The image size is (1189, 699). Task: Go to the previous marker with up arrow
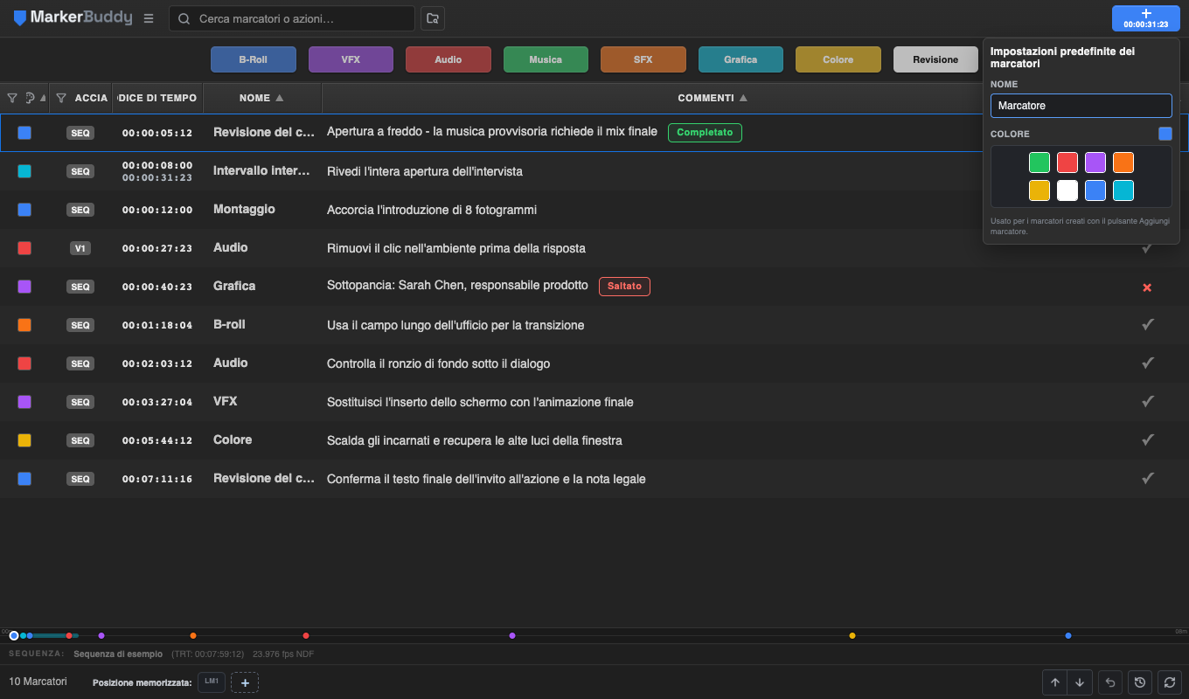(x=1055, y=682)
